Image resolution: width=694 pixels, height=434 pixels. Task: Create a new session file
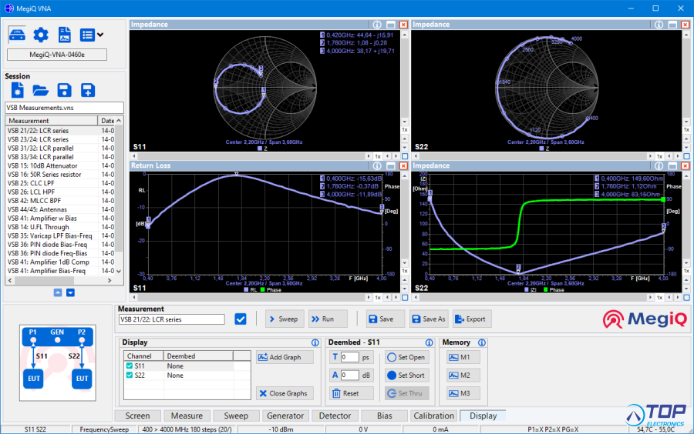coord(17,90)
